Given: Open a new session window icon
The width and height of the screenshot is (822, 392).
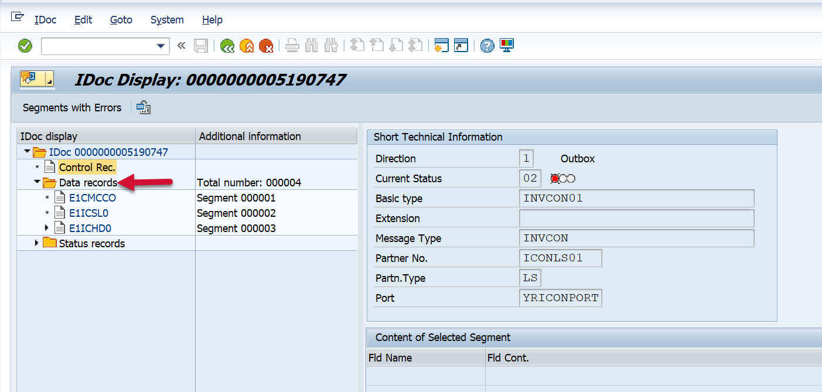Looking at the screenshot, I should point(441,46).
